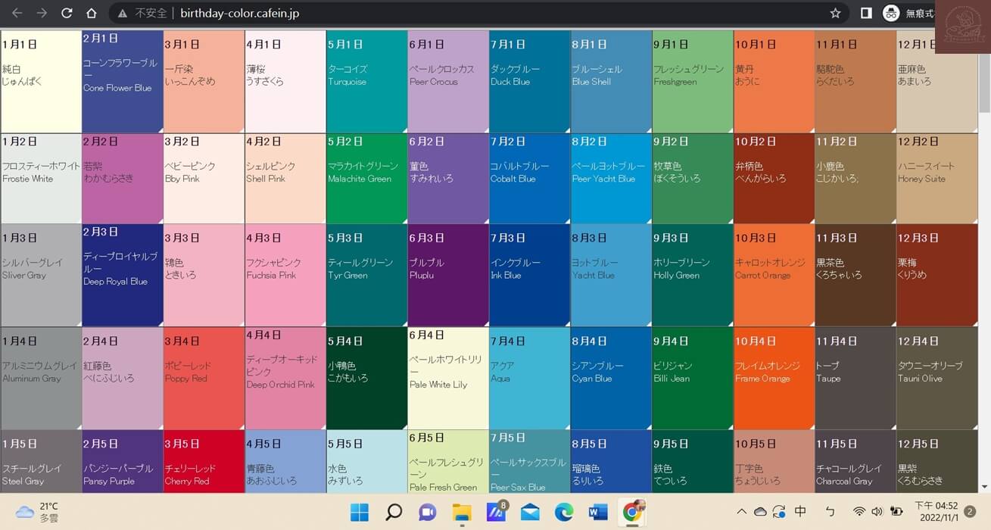Open the Cobalt Blue 7月2日 color cell
The height and width of the screenshot is (530, 991).
point(529,179)
